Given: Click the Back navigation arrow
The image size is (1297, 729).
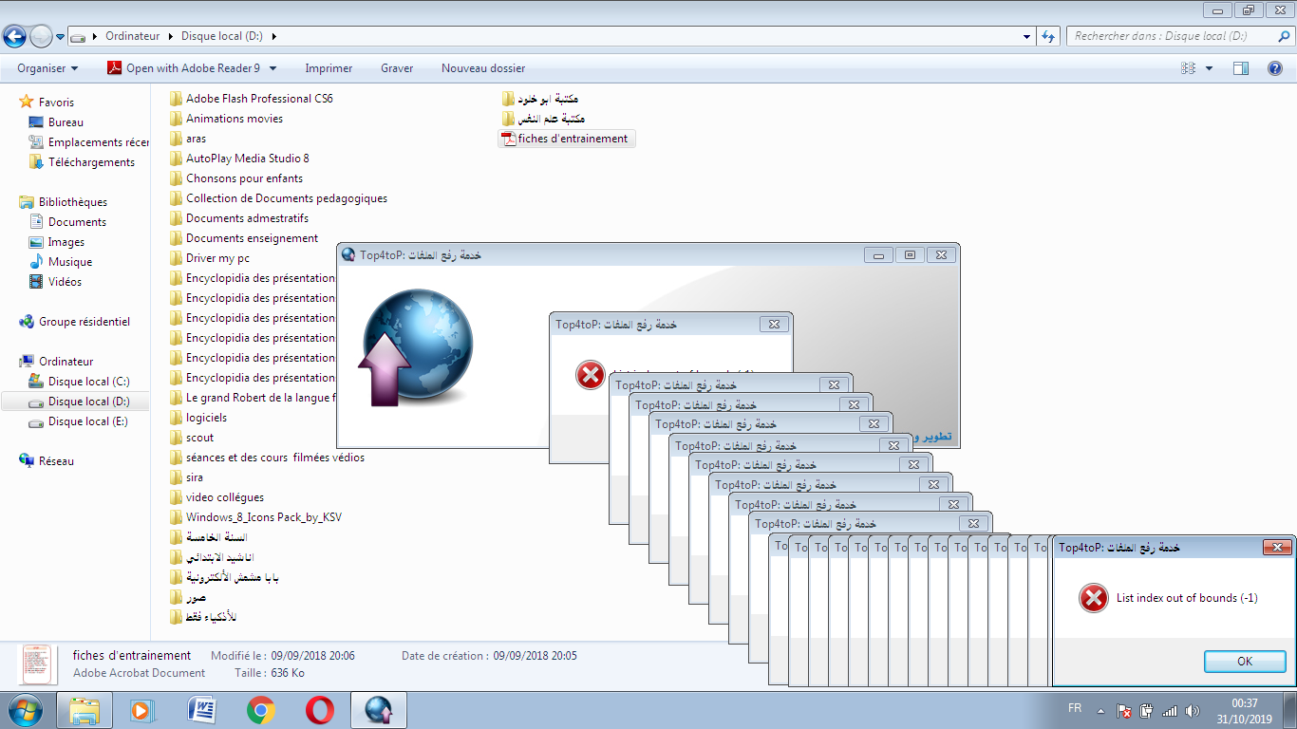Looking at the screenshot, I should [14, 37].
